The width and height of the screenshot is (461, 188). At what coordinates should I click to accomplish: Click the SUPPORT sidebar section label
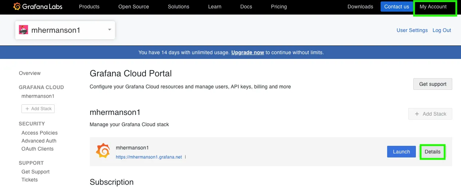pyautogui.click(x=31, y=163)
